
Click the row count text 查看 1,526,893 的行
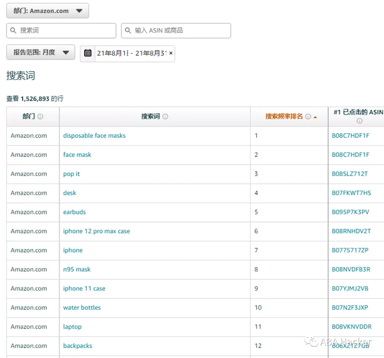tap(35, 99)
